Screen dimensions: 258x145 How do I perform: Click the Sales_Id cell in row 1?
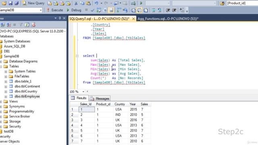click(x=87, y=109)
